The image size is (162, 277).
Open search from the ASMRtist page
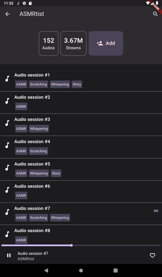[x=155, y=14]
